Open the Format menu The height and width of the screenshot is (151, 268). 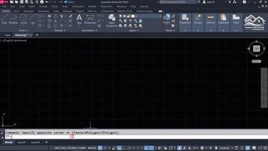(x=43, y=7)
